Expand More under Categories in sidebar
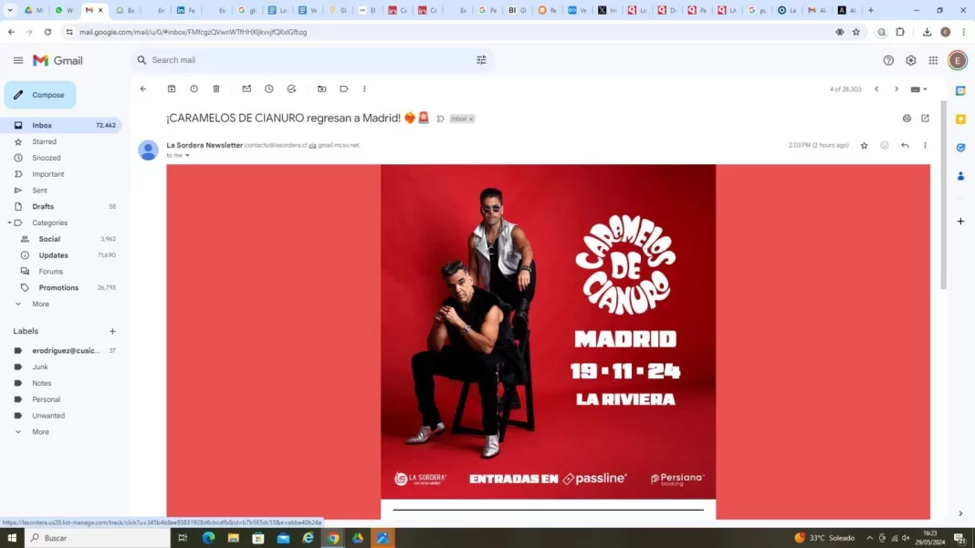975x548 pixels. point(40,304)
